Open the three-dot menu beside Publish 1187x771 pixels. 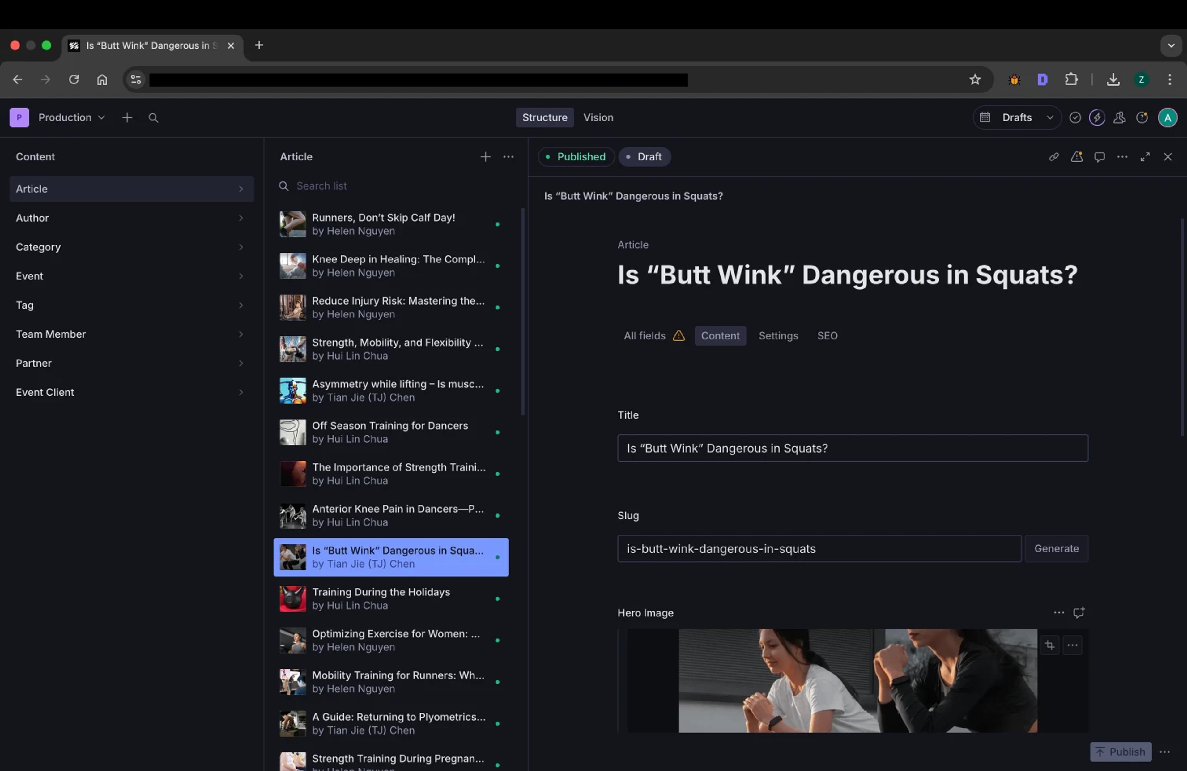pos(1164,752)
